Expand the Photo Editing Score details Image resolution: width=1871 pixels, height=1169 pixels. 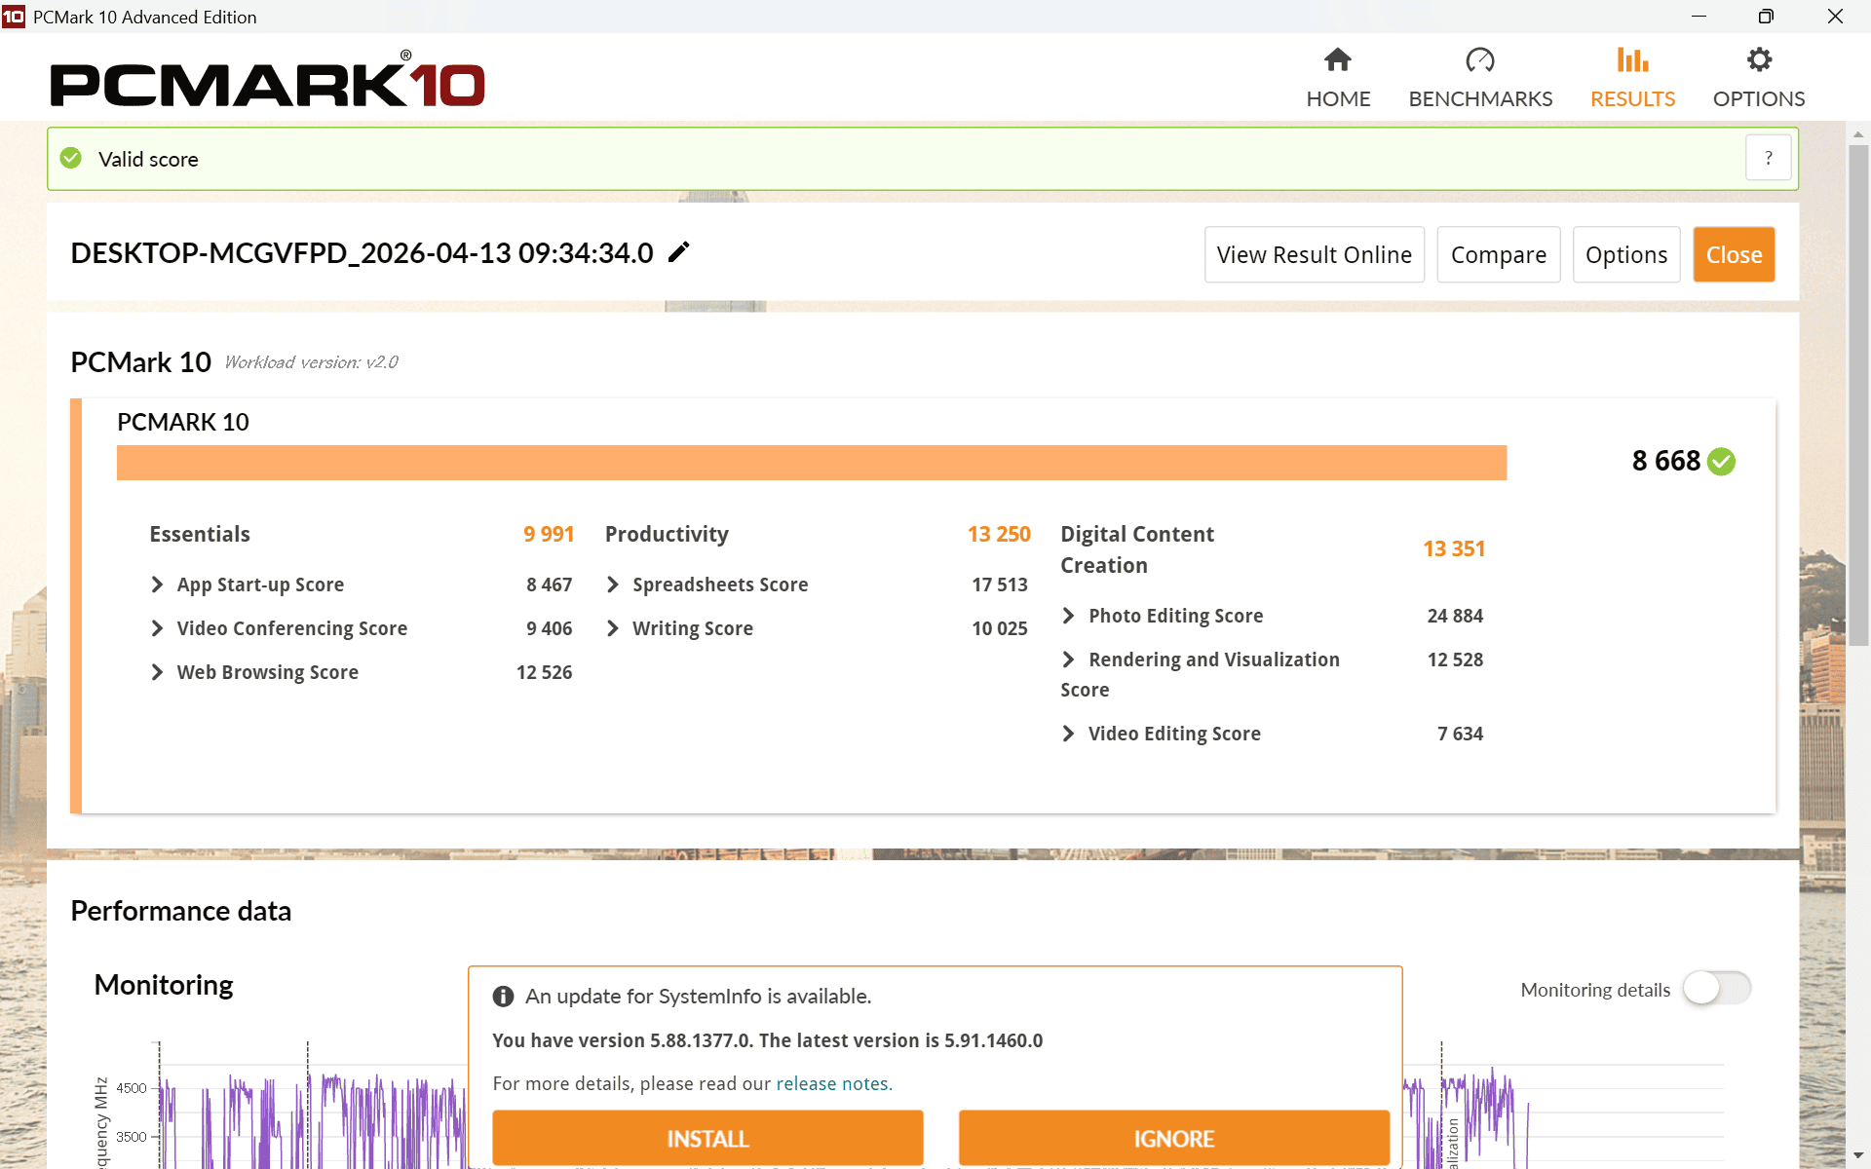point(1069,616)
